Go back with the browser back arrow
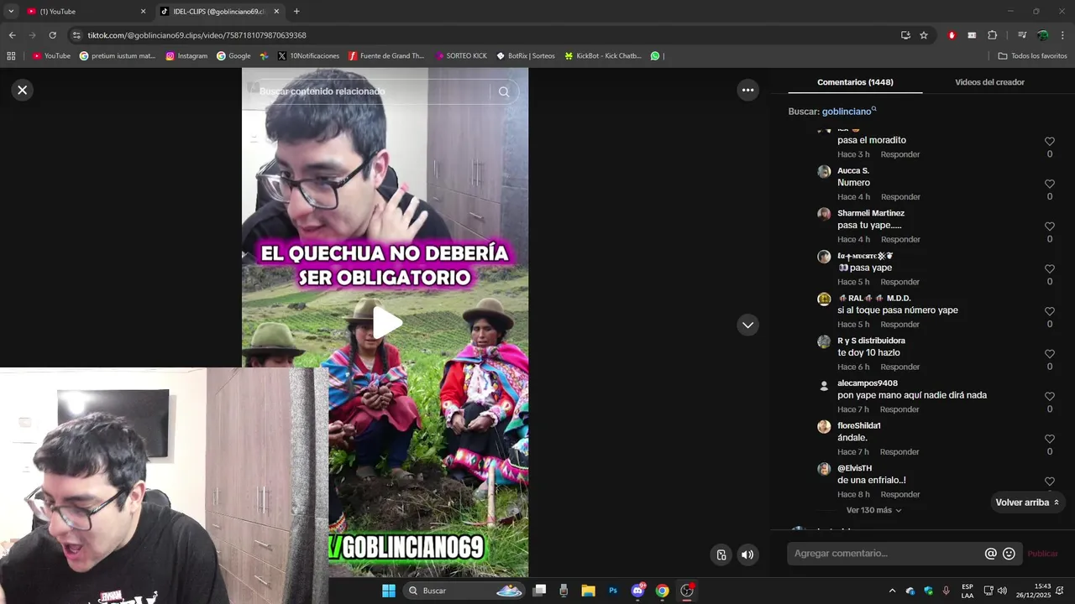Viewport: 1075px width, 604px height. (x=12, y=35)
